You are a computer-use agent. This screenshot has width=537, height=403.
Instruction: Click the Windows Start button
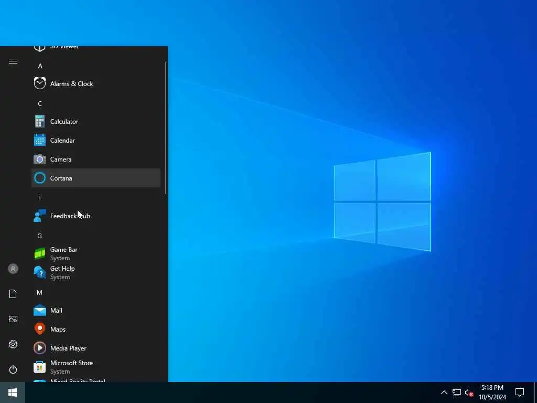[x=13, y=393]
